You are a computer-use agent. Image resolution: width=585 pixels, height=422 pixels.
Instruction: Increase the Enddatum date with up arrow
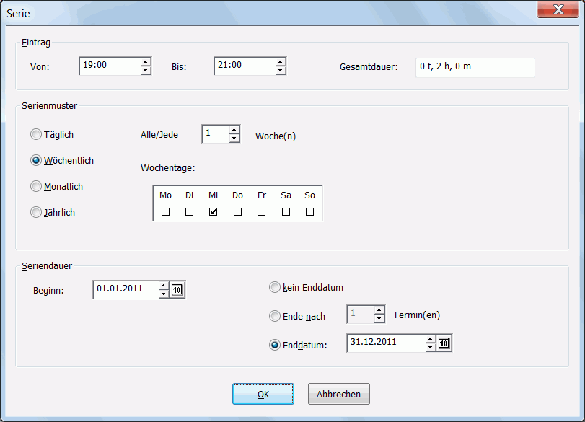pos(431,338)
